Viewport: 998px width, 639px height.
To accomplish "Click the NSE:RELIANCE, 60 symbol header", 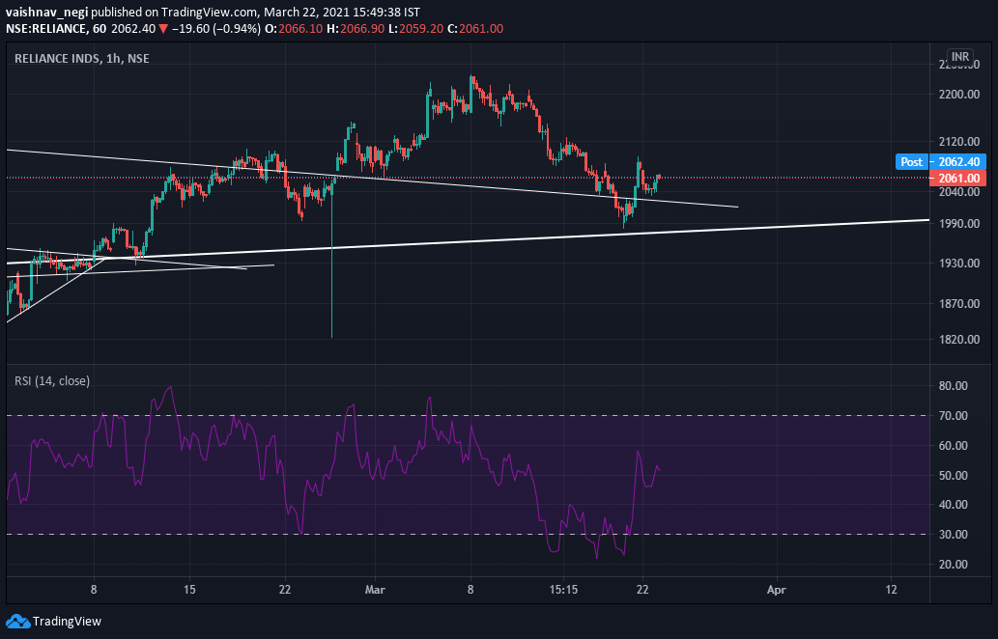I will (x=57, y=29).
